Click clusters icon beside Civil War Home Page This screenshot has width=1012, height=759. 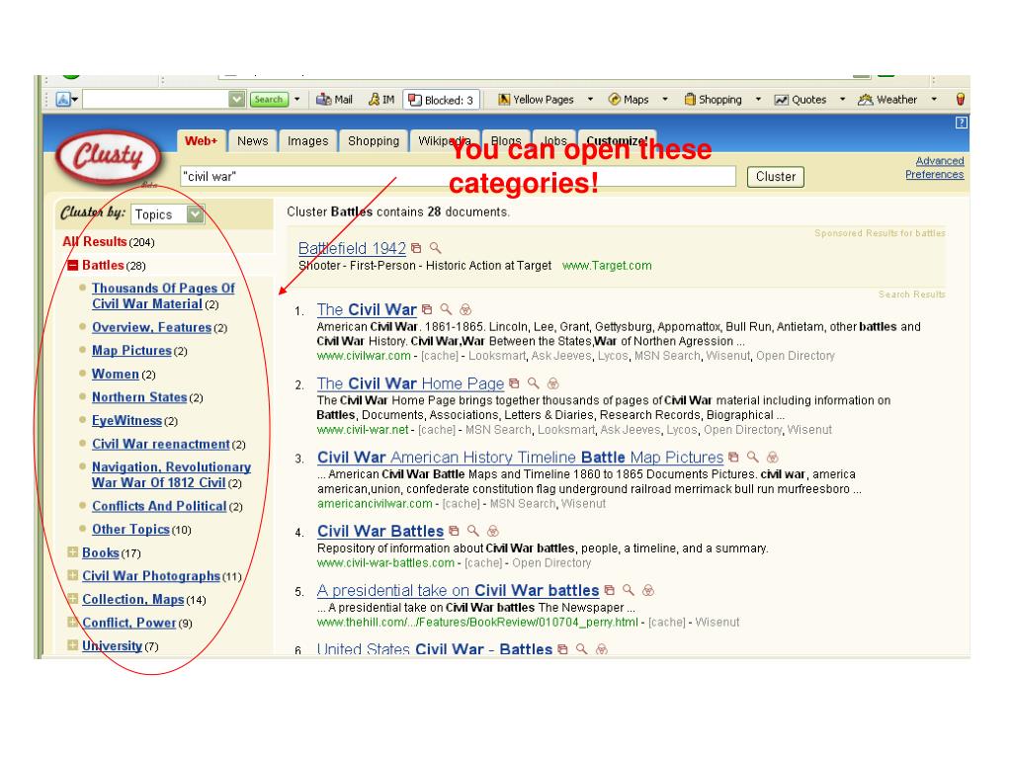[553, 383]
